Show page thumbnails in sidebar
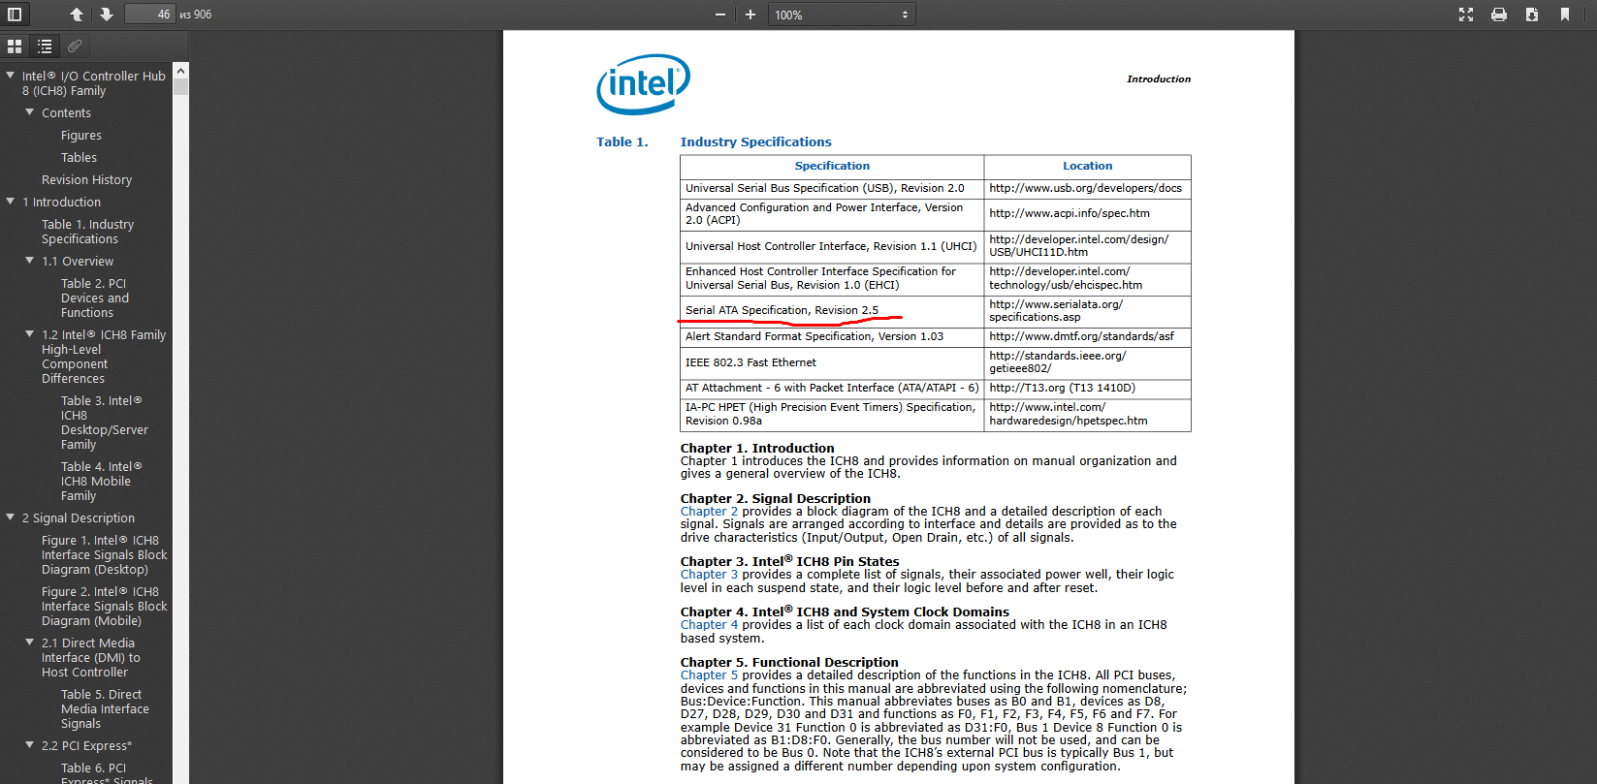The width and height of the screenshot is (1597, 784). click(15, 46)
